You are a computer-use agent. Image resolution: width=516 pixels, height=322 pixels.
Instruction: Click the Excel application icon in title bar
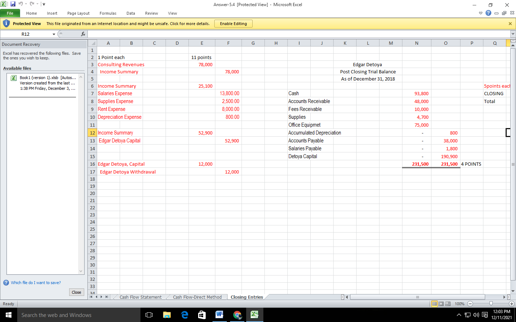(3, 4)
